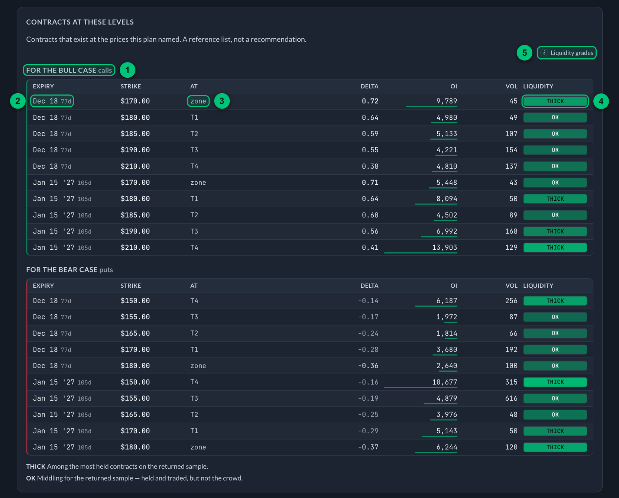Select expiry Jan 15 '27 in the 5,448 OI row
Viewport: 619px width, 498px height.
click(x=62, y=182)
